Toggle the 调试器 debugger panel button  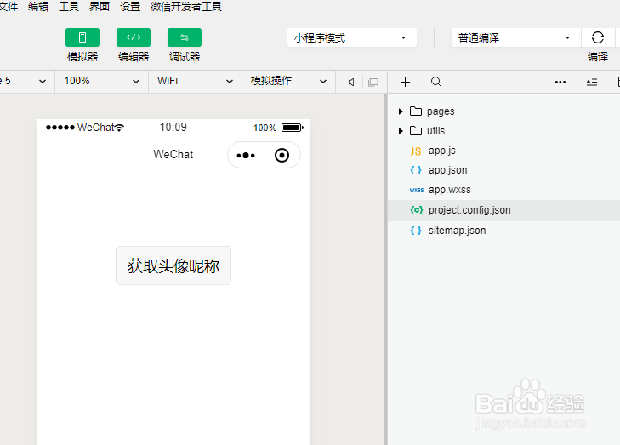(x=185, y=37)
